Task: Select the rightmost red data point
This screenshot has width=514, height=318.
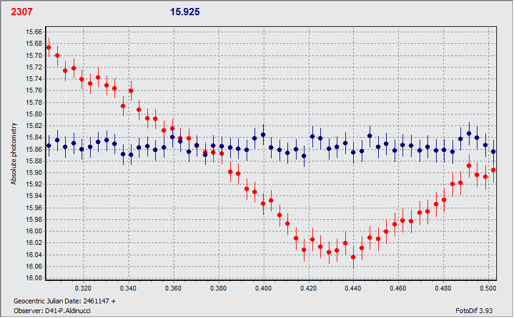Action: [493, 170]
